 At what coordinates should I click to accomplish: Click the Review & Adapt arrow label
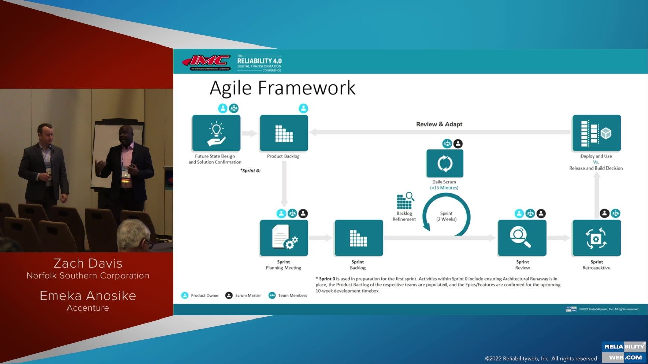439,124
